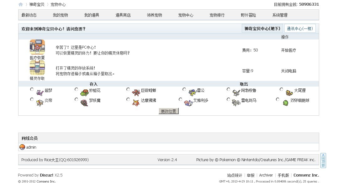Switch to the 通讯中心(一楼) tab
Screen dimensions: 338x190
pos(299,29)
